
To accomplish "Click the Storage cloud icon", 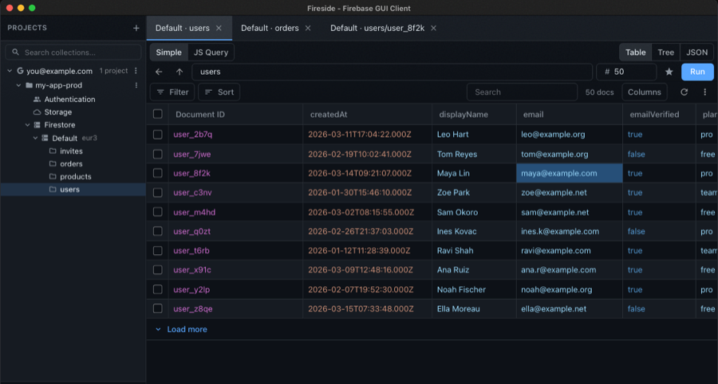I will click(37, 112).
